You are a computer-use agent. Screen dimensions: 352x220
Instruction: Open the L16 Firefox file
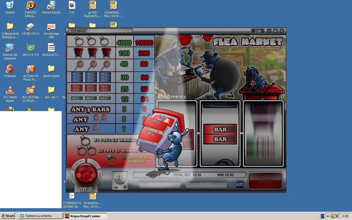click(x=72, y=7)
